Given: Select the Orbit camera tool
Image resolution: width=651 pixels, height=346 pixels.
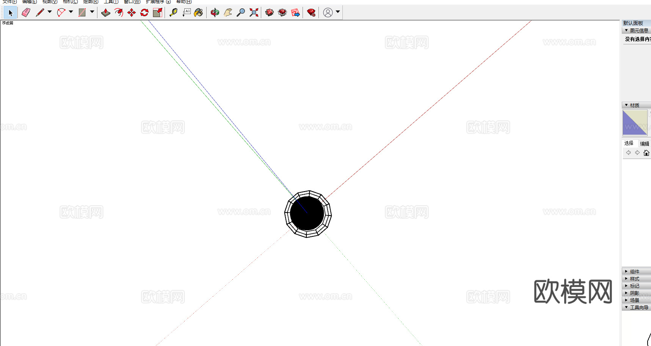Looking at the screenshot, I should coord(215,13).
